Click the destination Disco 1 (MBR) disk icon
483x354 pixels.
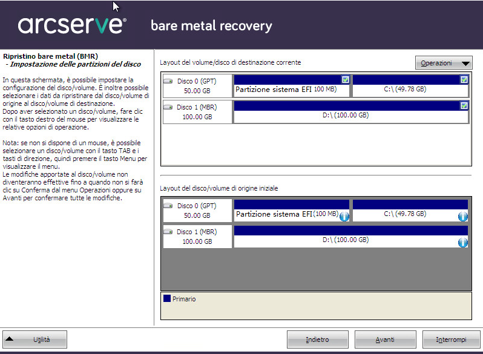point(168,107)
